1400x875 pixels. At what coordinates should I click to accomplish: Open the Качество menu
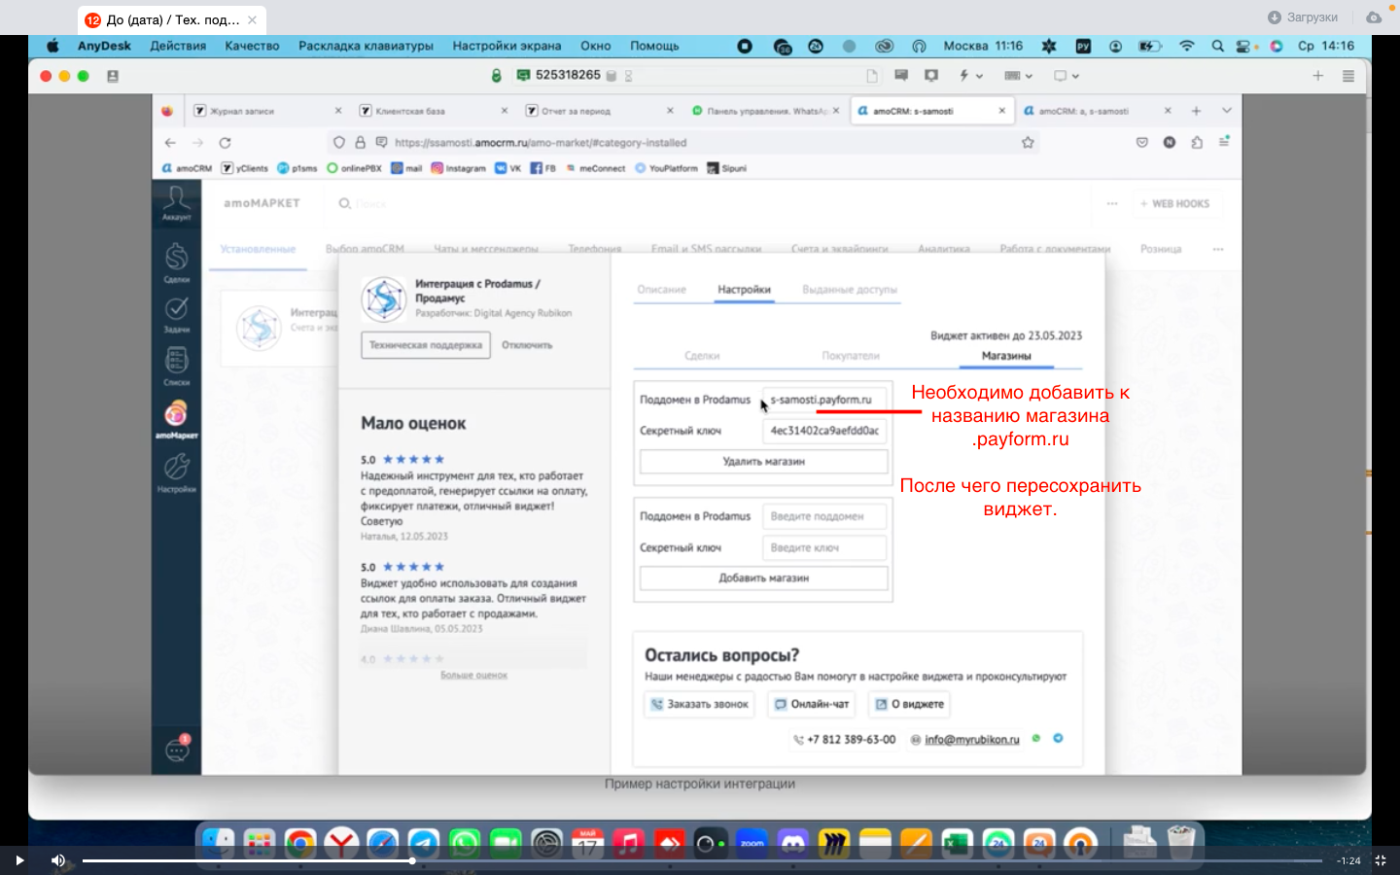click(252, 46)
